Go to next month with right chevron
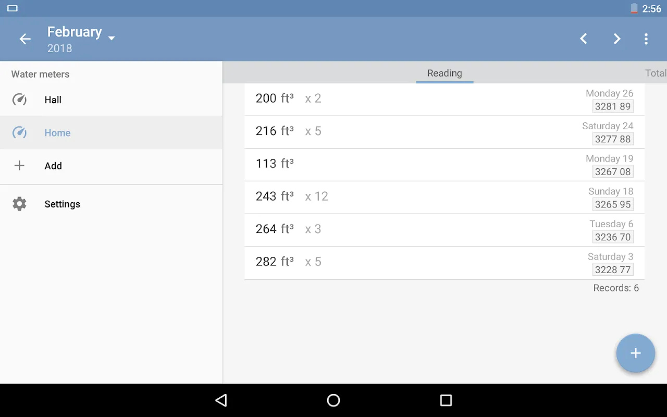Screen dimensions: 667x417 [617, 39]
